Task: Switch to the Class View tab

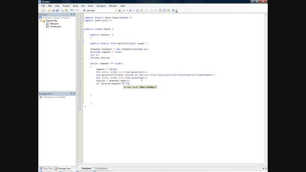Action: 46,168
